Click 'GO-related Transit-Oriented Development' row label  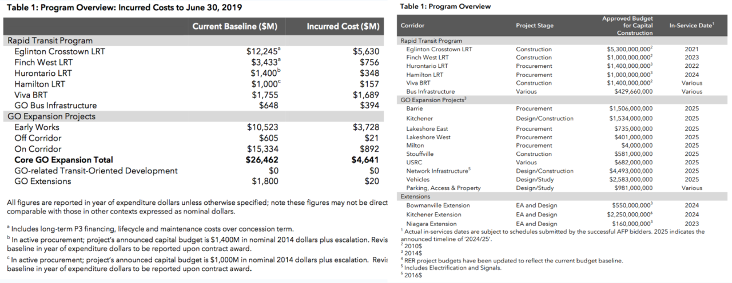click(x=96, y=171)
